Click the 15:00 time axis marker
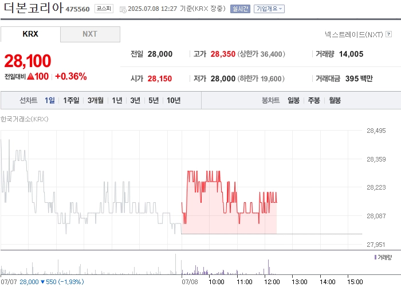401x295 pixels. click(x=355, y=282)
